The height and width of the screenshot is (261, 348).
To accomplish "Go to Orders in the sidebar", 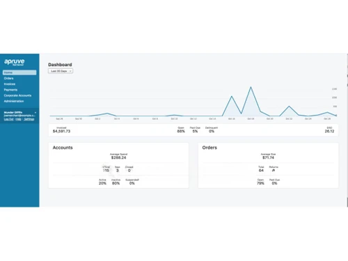I will coord(8,79).
